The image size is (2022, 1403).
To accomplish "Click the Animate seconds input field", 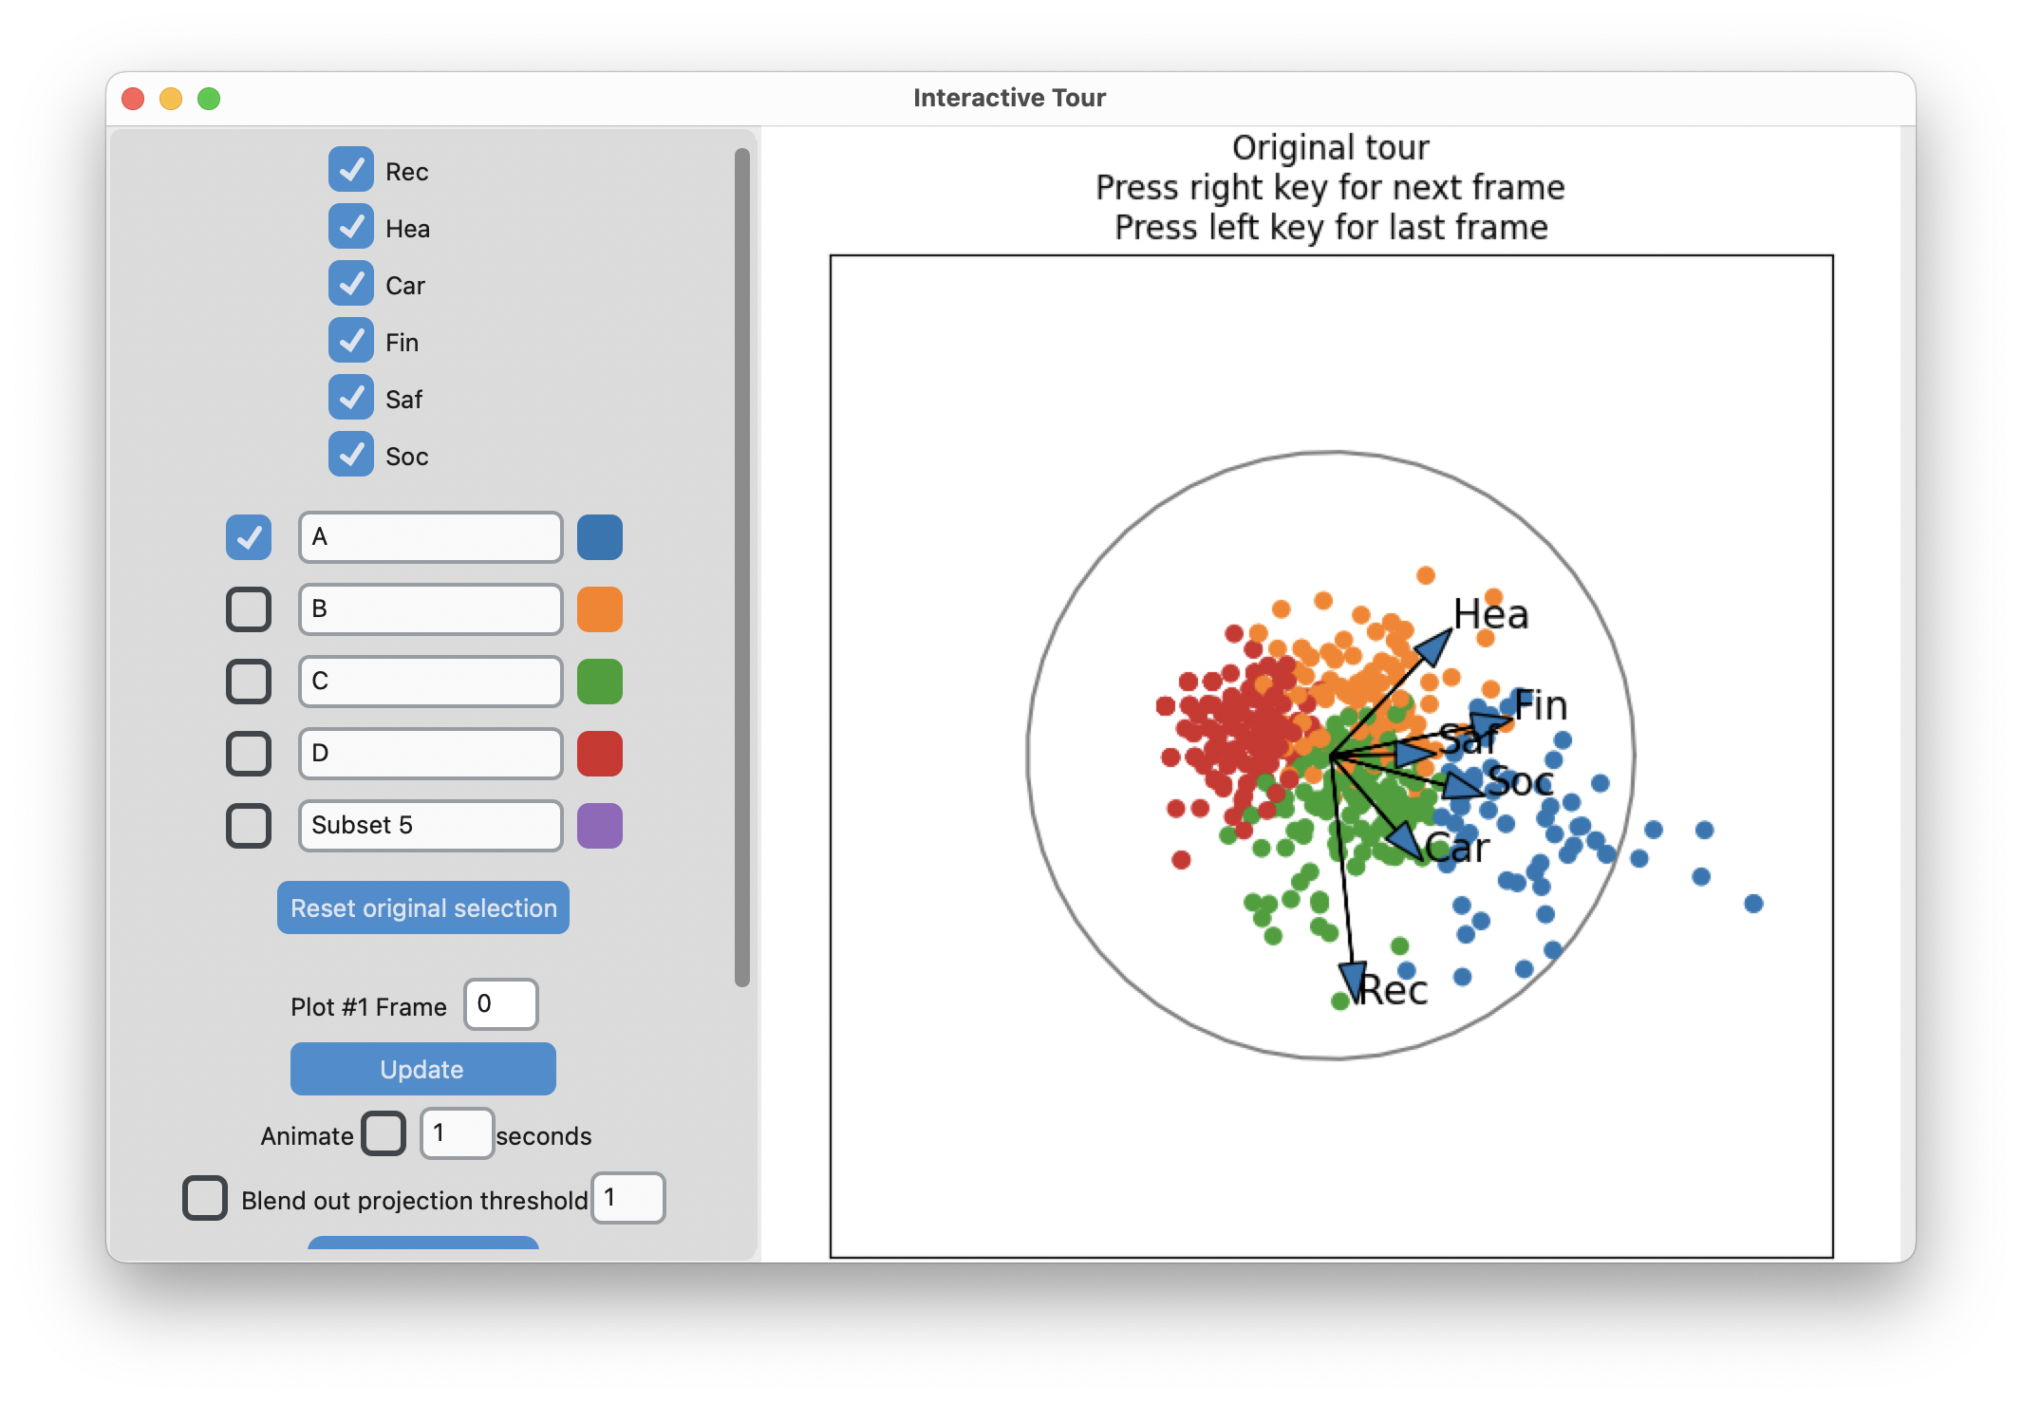I will pyautogui.click(x=457, y=1133).
